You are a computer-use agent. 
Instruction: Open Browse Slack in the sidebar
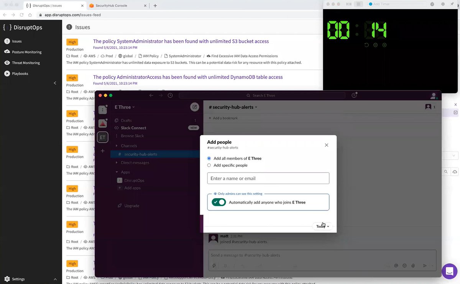tap(132, 136)
